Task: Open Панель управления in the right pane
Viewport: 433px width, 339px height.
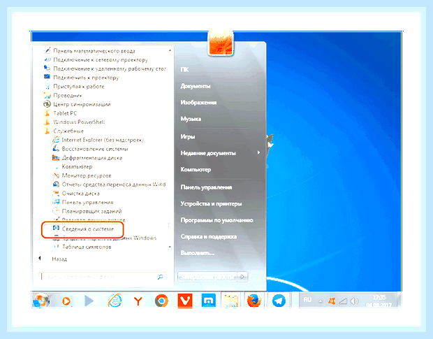Action: [206, 187]
